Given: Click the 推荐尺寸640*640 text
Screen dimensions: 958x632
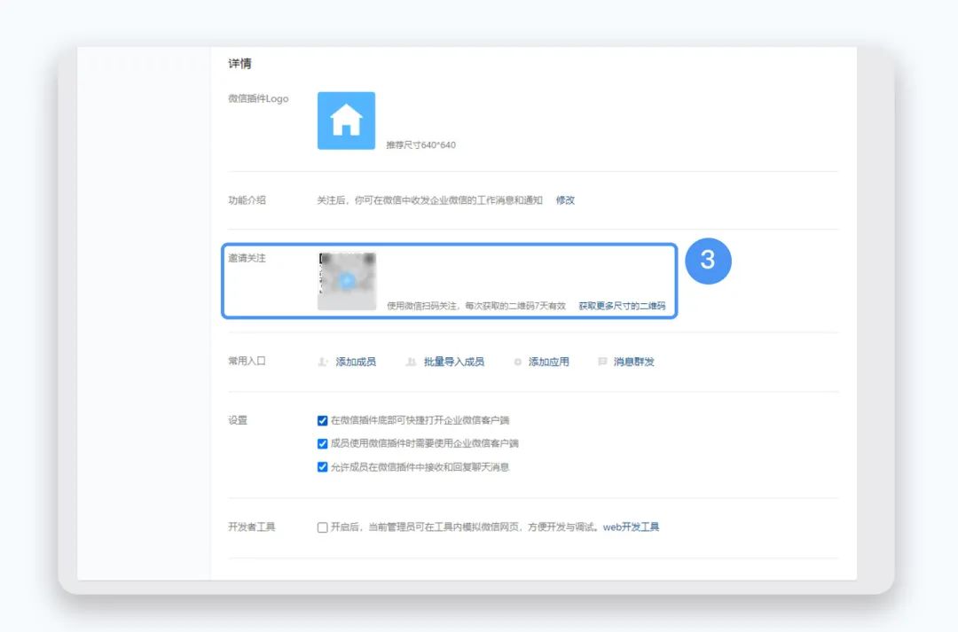Looking at the screenshot, I should coord(421,145).
